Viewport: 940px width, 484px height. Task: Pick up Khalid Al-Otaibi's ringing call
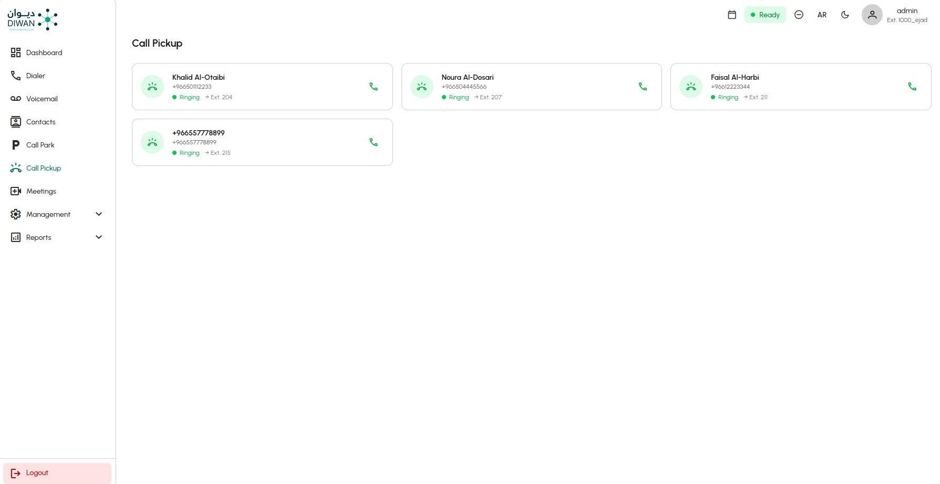[x=373, y=87]
